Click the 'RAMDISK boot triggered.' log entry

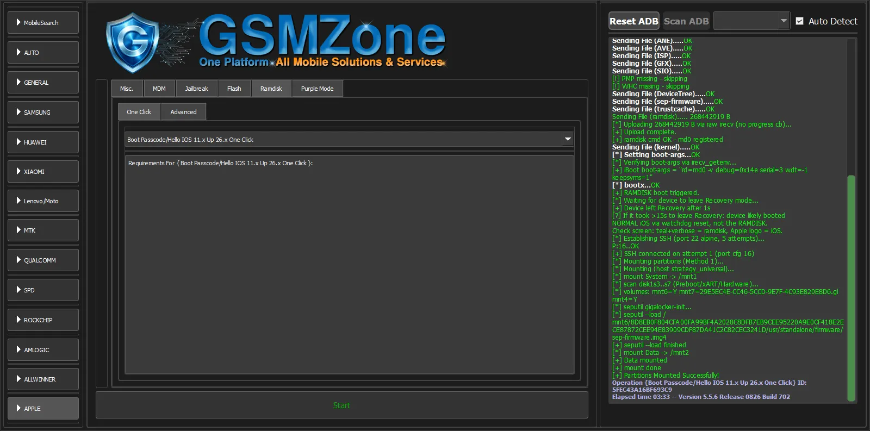tap(656, 193)
